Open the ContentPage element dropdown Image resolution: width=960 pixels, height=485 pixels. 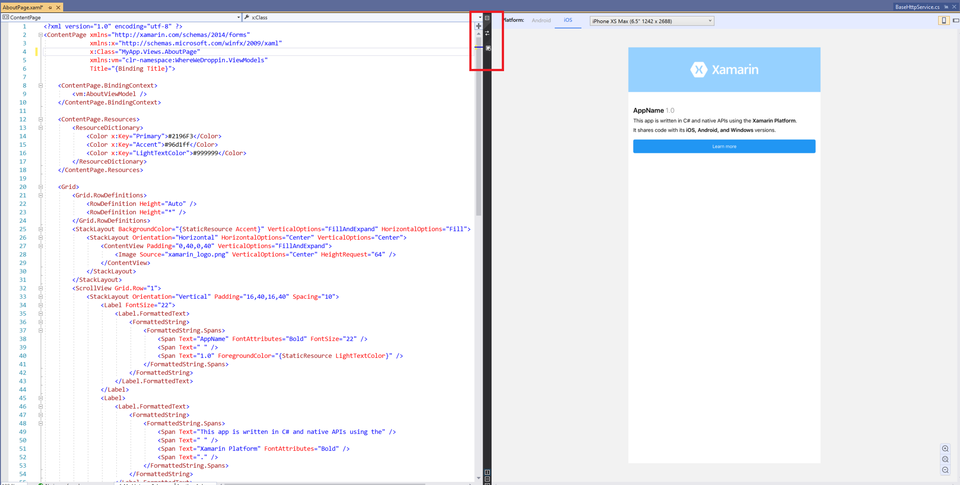[238, 17]
